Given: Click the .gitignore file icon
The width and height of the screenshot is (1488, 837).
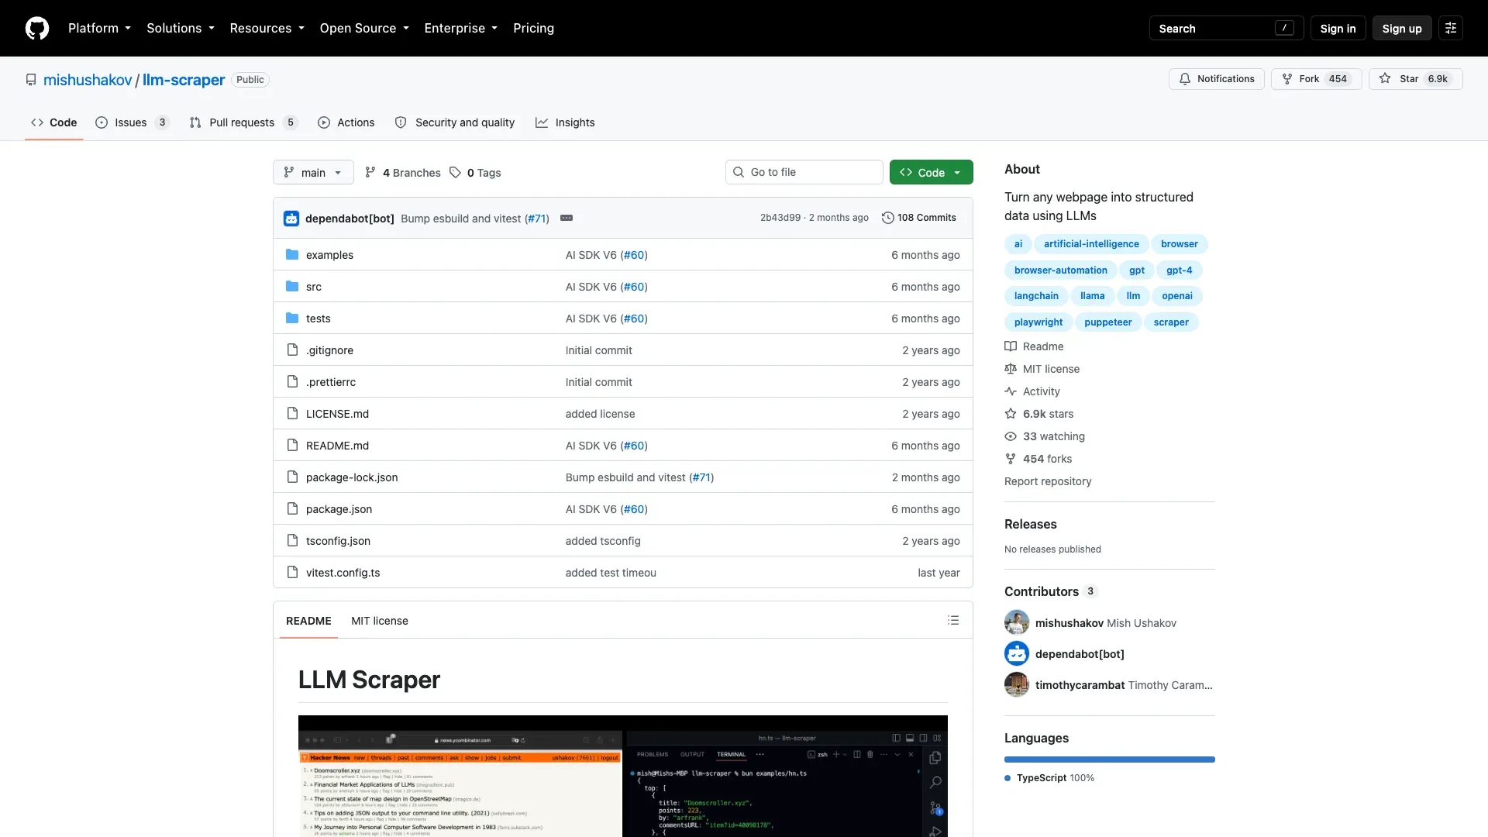Looking at the screenshot, I should coord(292,350).
